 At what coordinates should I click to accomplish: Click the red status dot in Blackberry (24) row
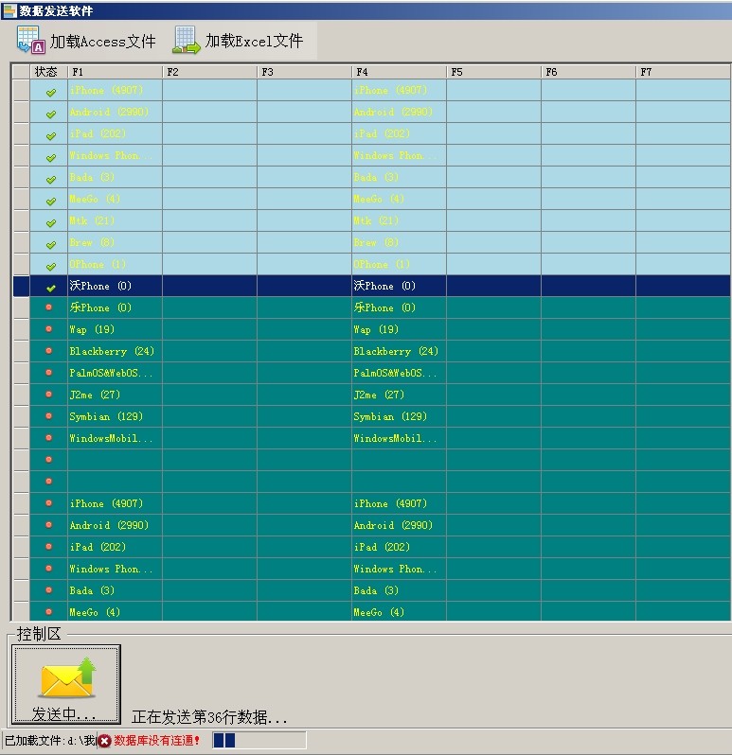pos(48,350)
